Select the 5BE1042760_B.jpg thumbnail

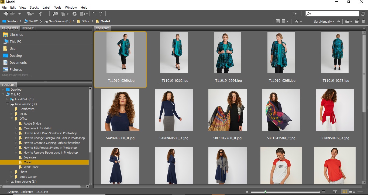(227, 110)
